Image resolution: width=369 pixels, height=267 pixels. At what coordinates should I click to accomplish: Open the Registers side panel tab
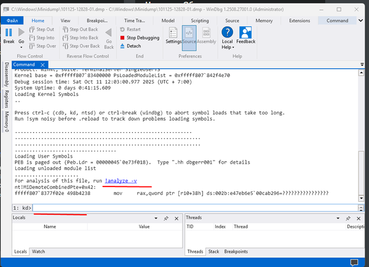pos(6,100)
